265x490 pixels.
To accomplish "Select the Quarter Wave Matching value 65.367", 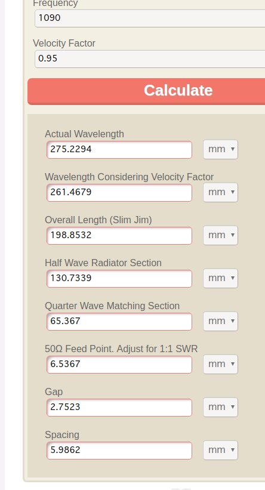I will (x=119, y=322).
